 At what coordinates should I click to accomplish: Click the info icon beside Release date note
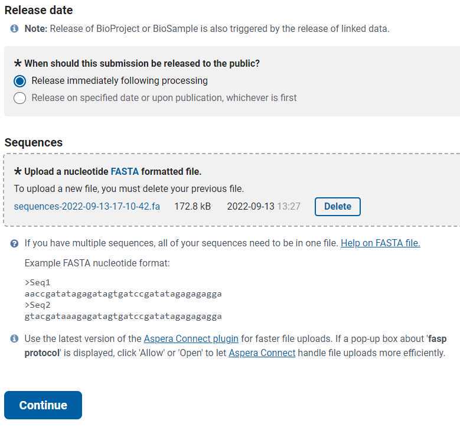tap(14, 28)
